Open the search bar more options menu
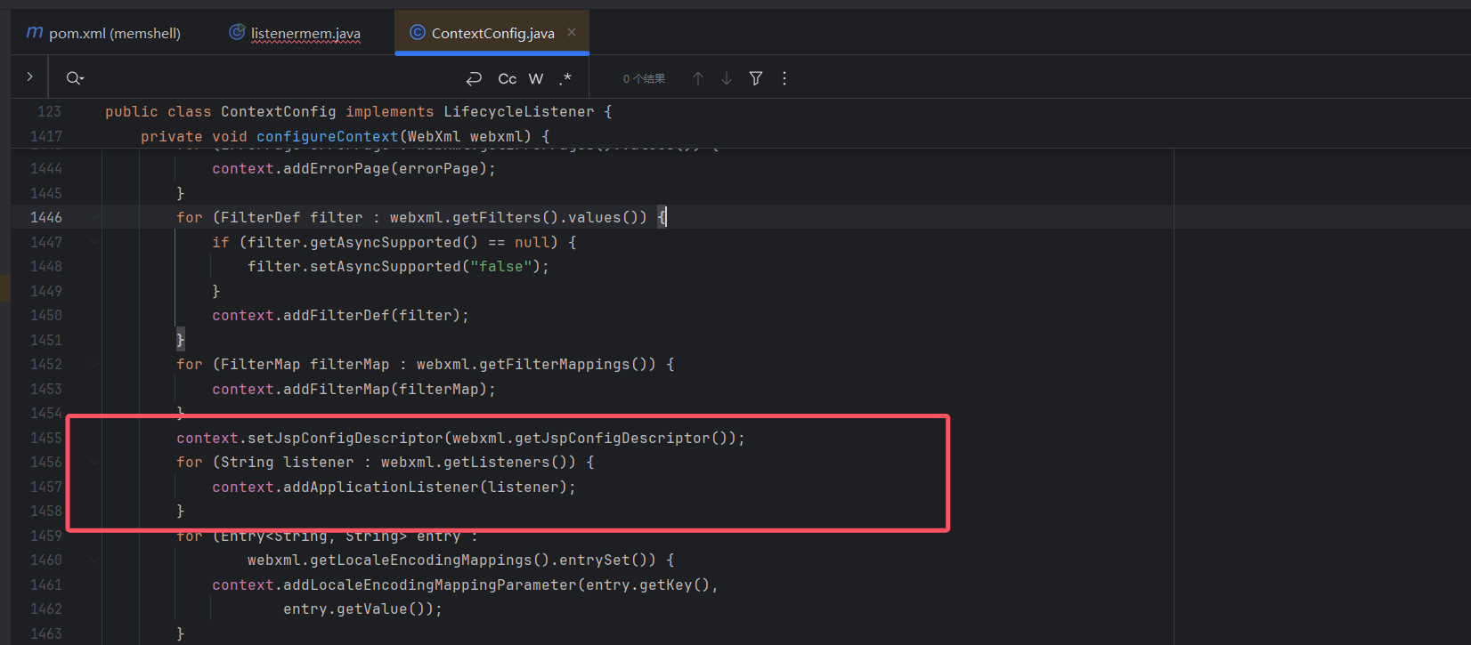This screenshot has height=645, width=1471. [784, 78]
